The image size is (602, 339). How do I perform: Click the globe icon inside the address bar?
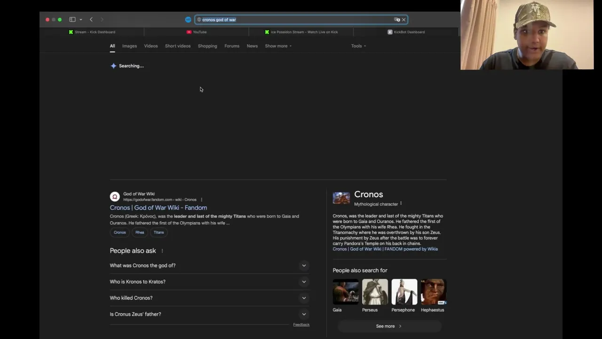(x=199, y=20)
